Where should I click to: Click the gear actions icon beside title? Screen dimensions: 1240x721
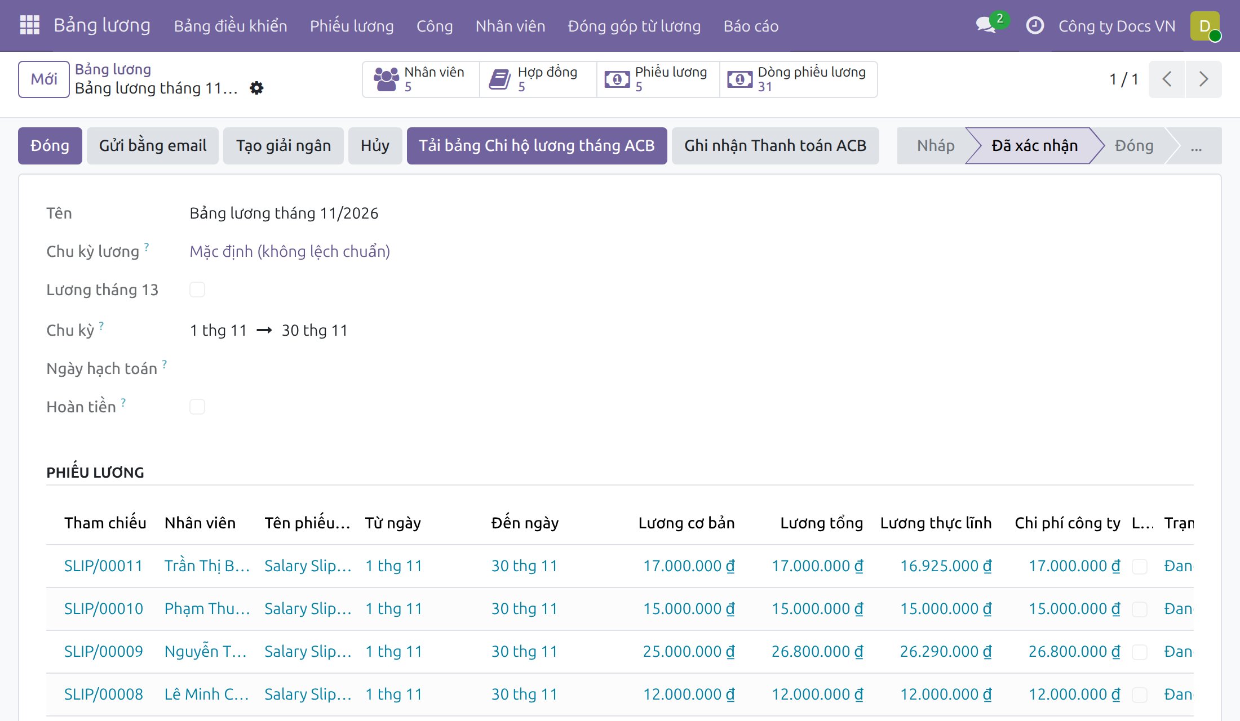[256, 88]
